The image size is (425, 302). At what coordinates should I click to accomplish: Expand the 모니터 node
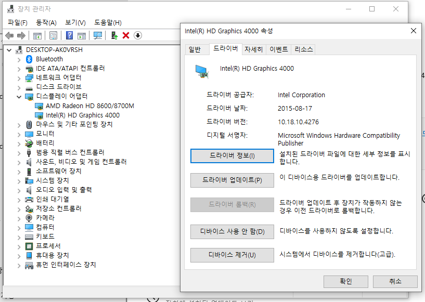click(x=19, y=134)
